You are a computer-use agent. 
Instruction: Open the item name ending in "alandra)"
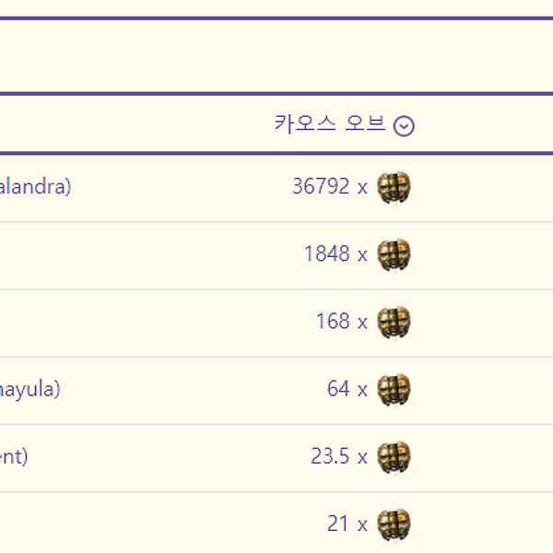click(35, 187)
